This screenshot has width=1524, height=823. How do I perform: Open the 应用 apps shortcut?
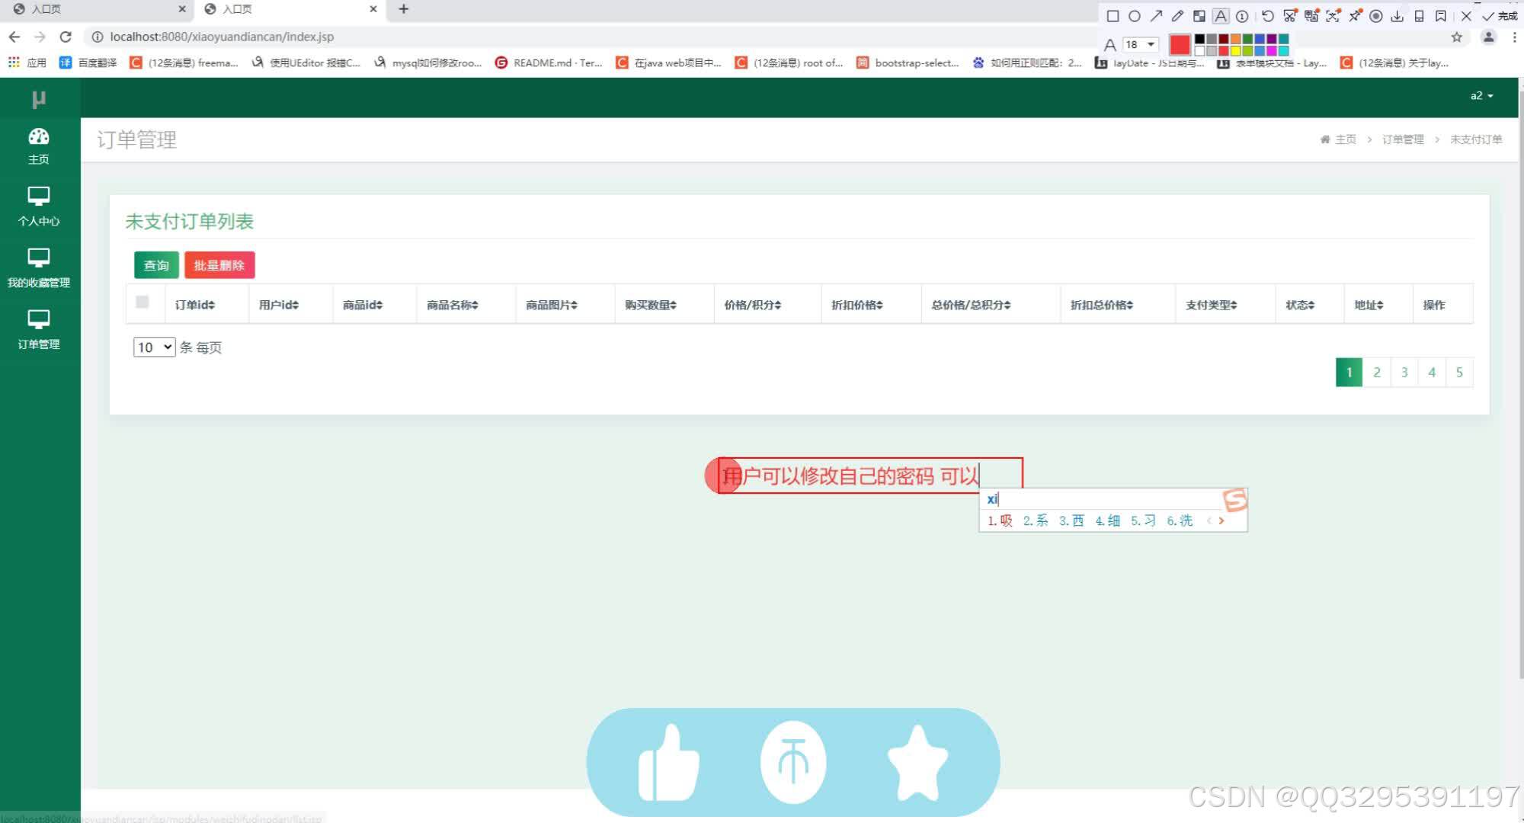[27, 62]
